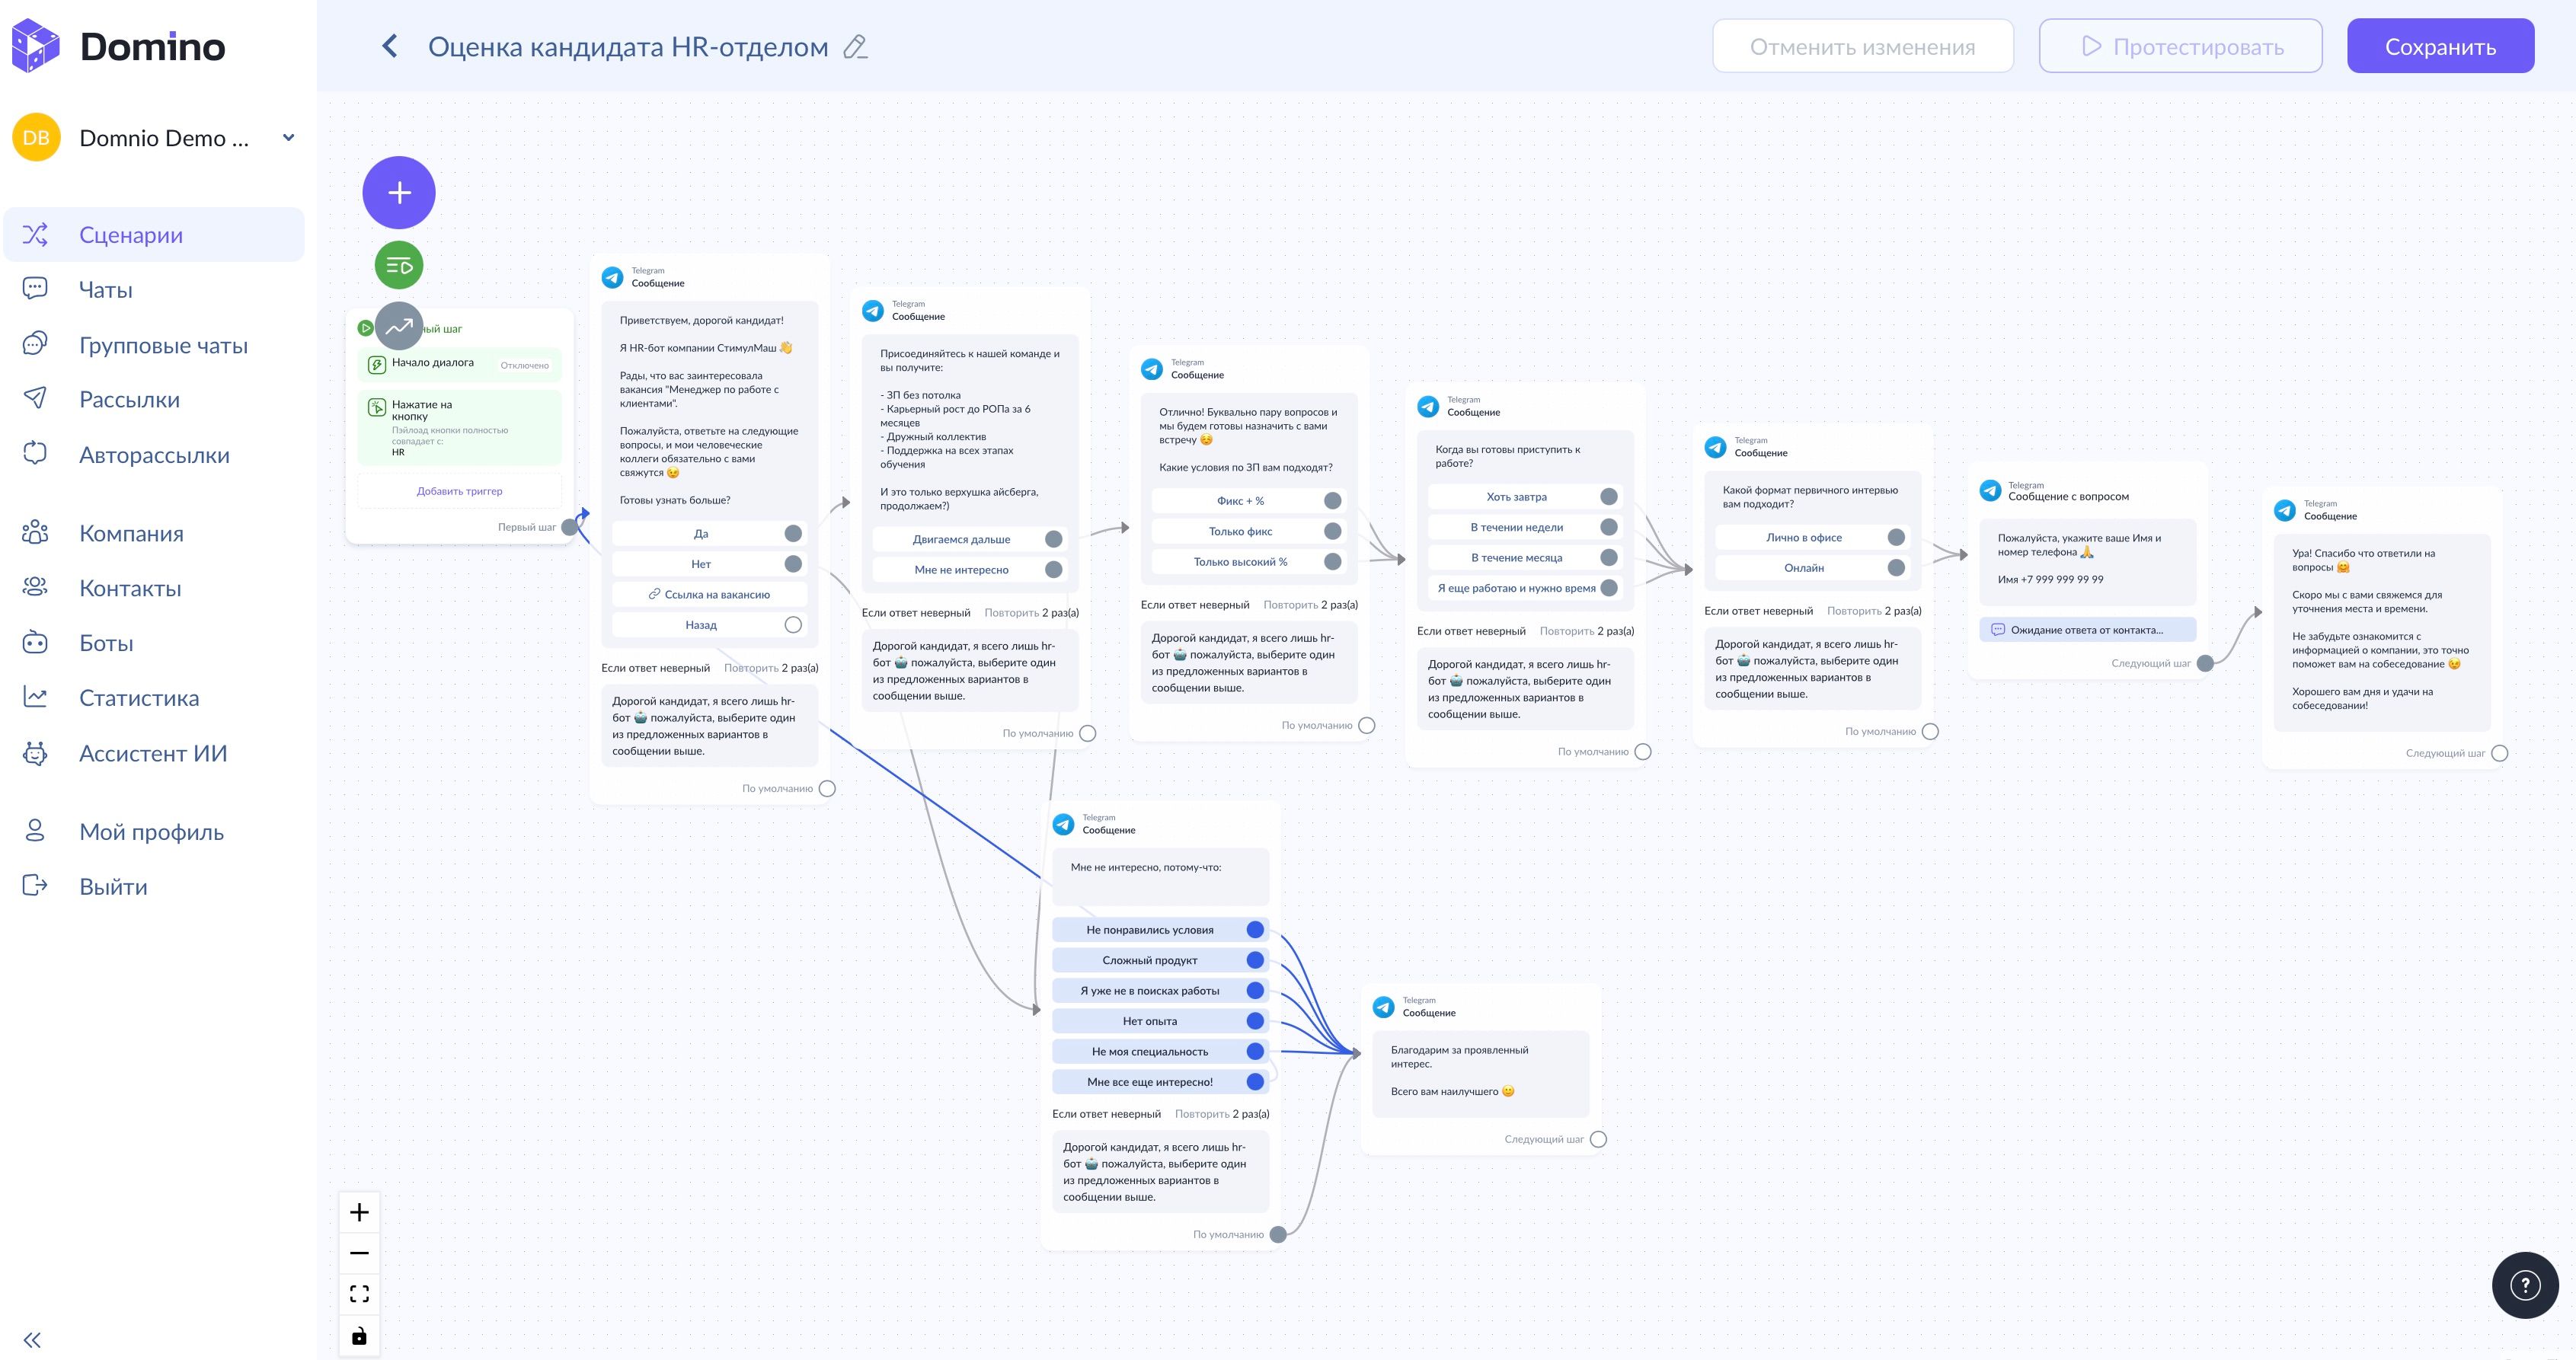Open the Статистика menu item
The width and height of the screenshot is (2576, 1360).
point(139,698)
